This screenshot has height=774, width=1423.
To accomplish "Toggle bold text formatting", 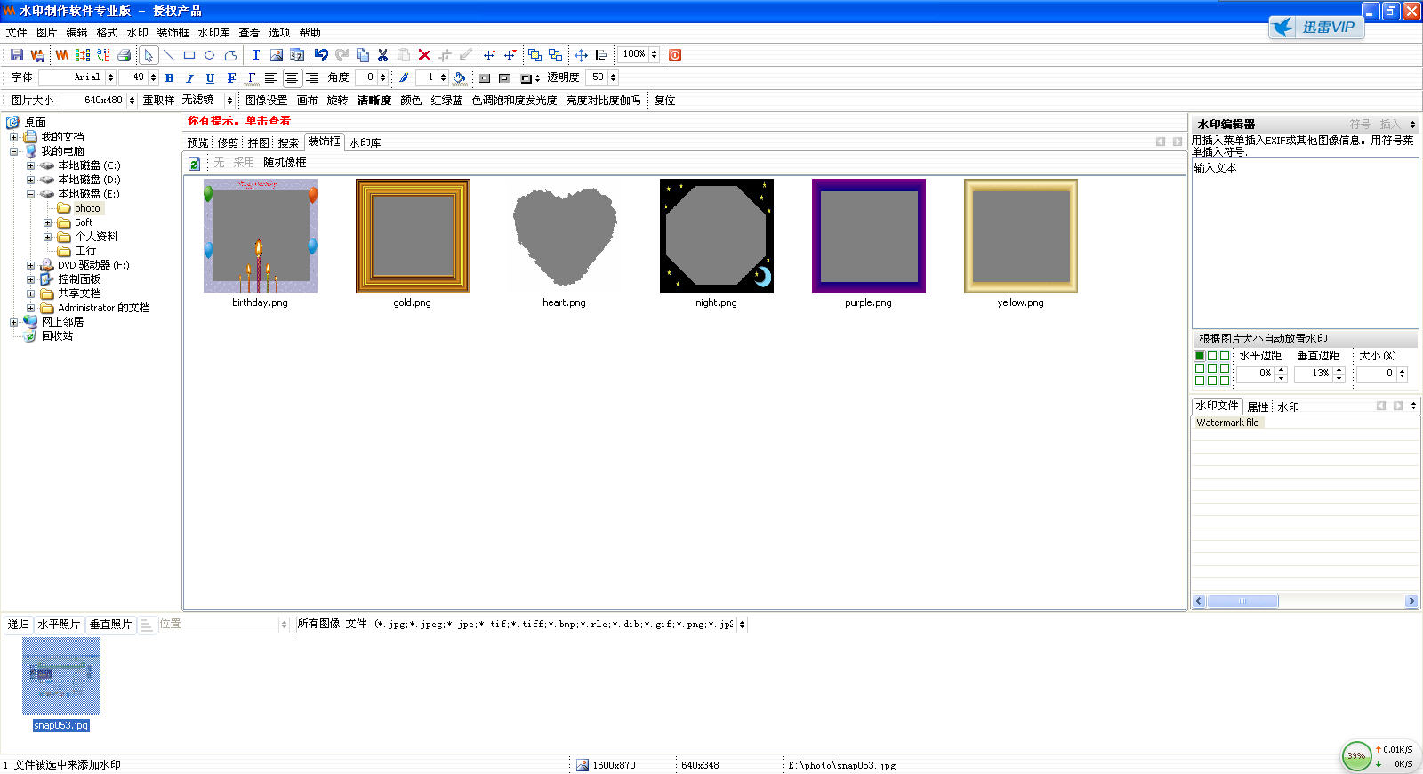I will pos(170,77).
